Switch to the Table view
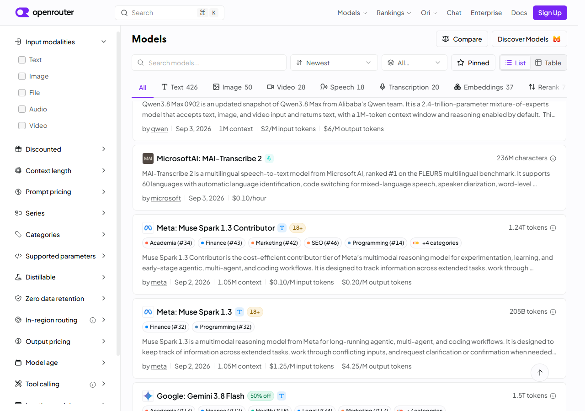This screenshot has width=585, height=411. 548,63
